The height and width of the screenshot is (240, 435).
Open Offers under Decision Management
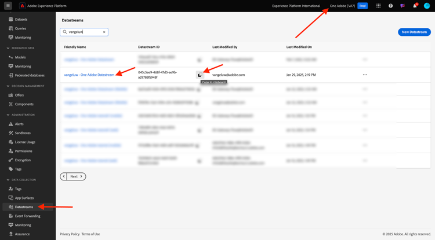click(x=19, y=95)
